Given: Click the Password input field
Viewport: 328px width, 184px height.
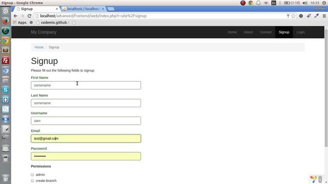Looking at the screenshot, I should click(86, 156).
